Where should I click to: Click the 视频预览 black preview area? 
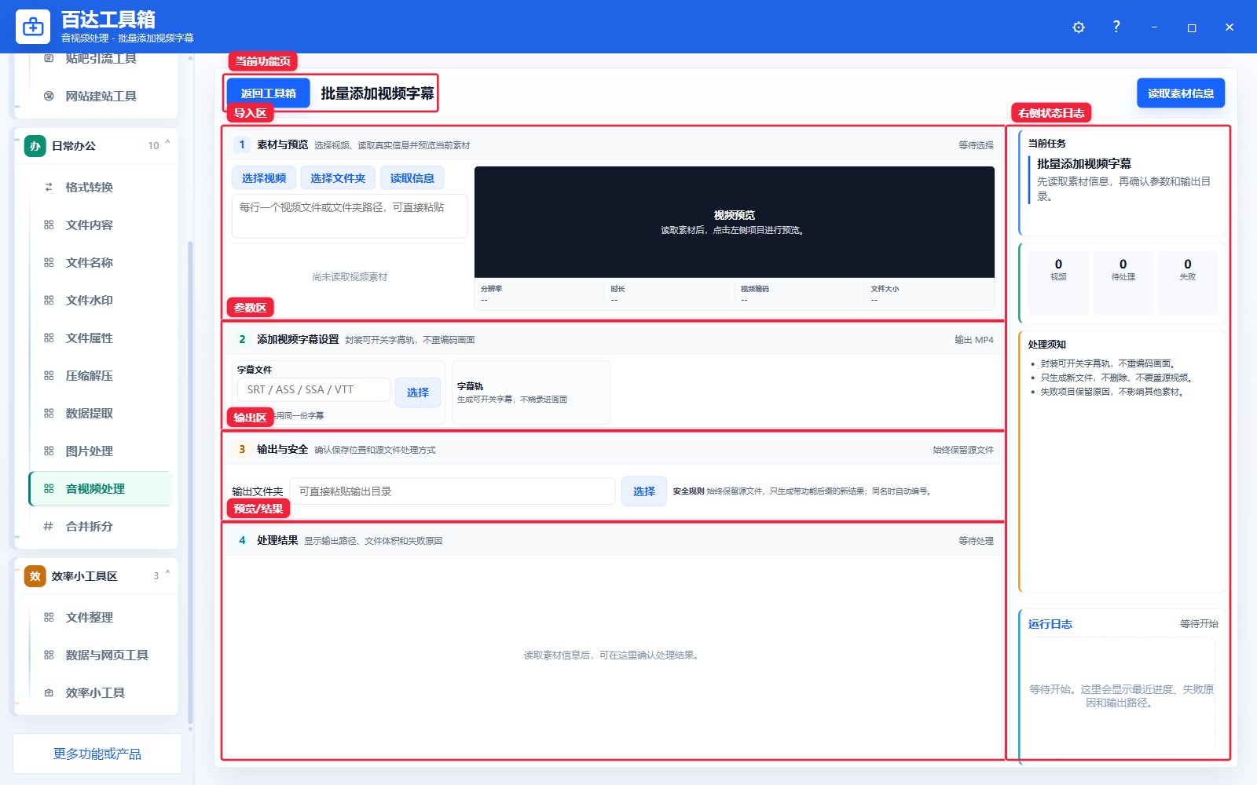point(735,222)
